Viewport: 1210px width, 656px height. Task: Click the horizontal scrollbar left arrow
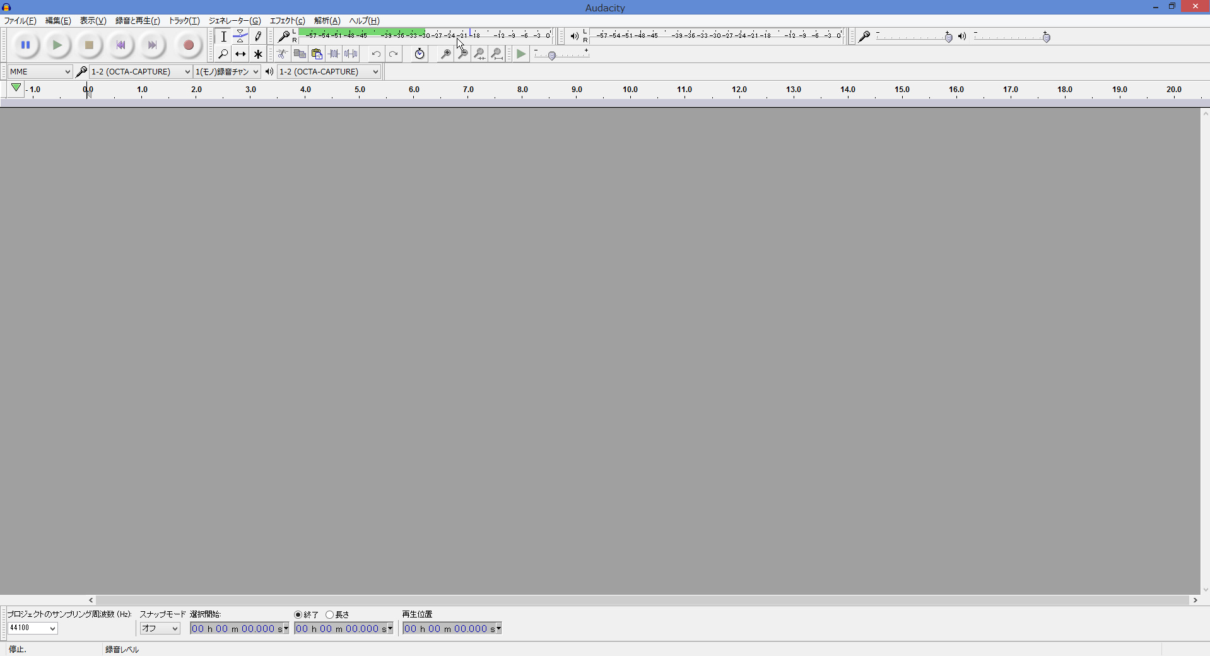click(x=91, y=600)
